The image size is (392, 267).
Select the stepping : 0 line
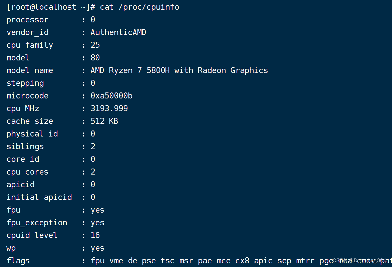pos(49,83)
